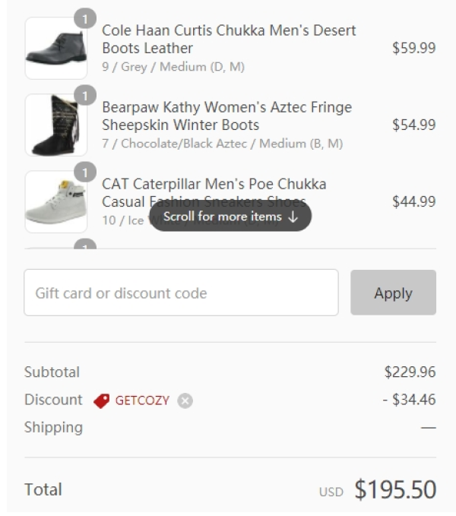Click the CAT Caterpillar Men's Poe Chukka title
Image resolution: width=456 pixels, height=516 pixels.
(214, 193)
